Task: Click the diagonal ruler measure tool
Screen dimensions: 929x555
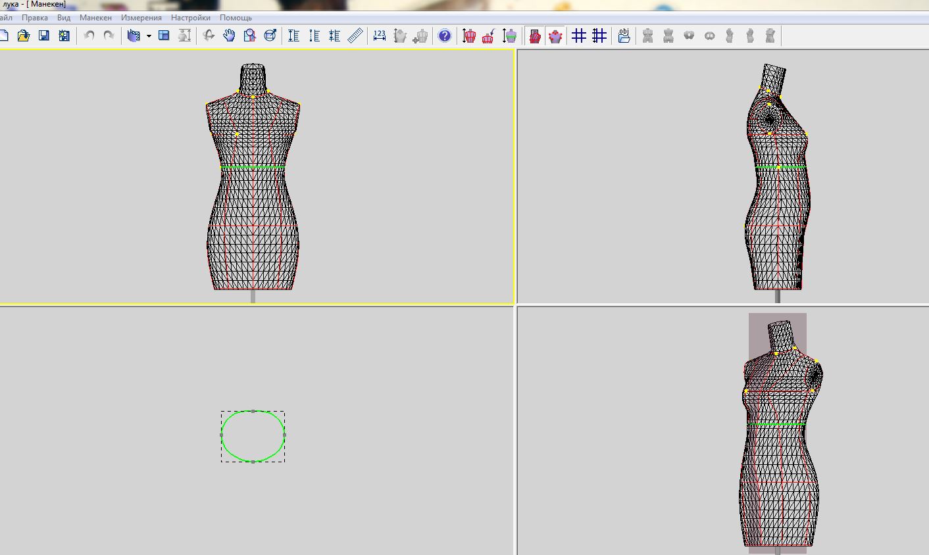Action: point(355,36)
